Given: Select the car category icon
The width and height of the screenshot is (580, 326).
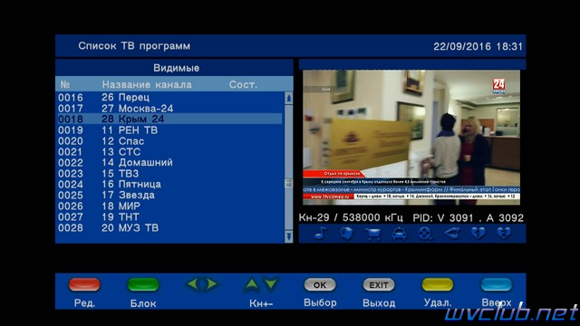Looking at the screenshot, I should [x=399, y=234].
